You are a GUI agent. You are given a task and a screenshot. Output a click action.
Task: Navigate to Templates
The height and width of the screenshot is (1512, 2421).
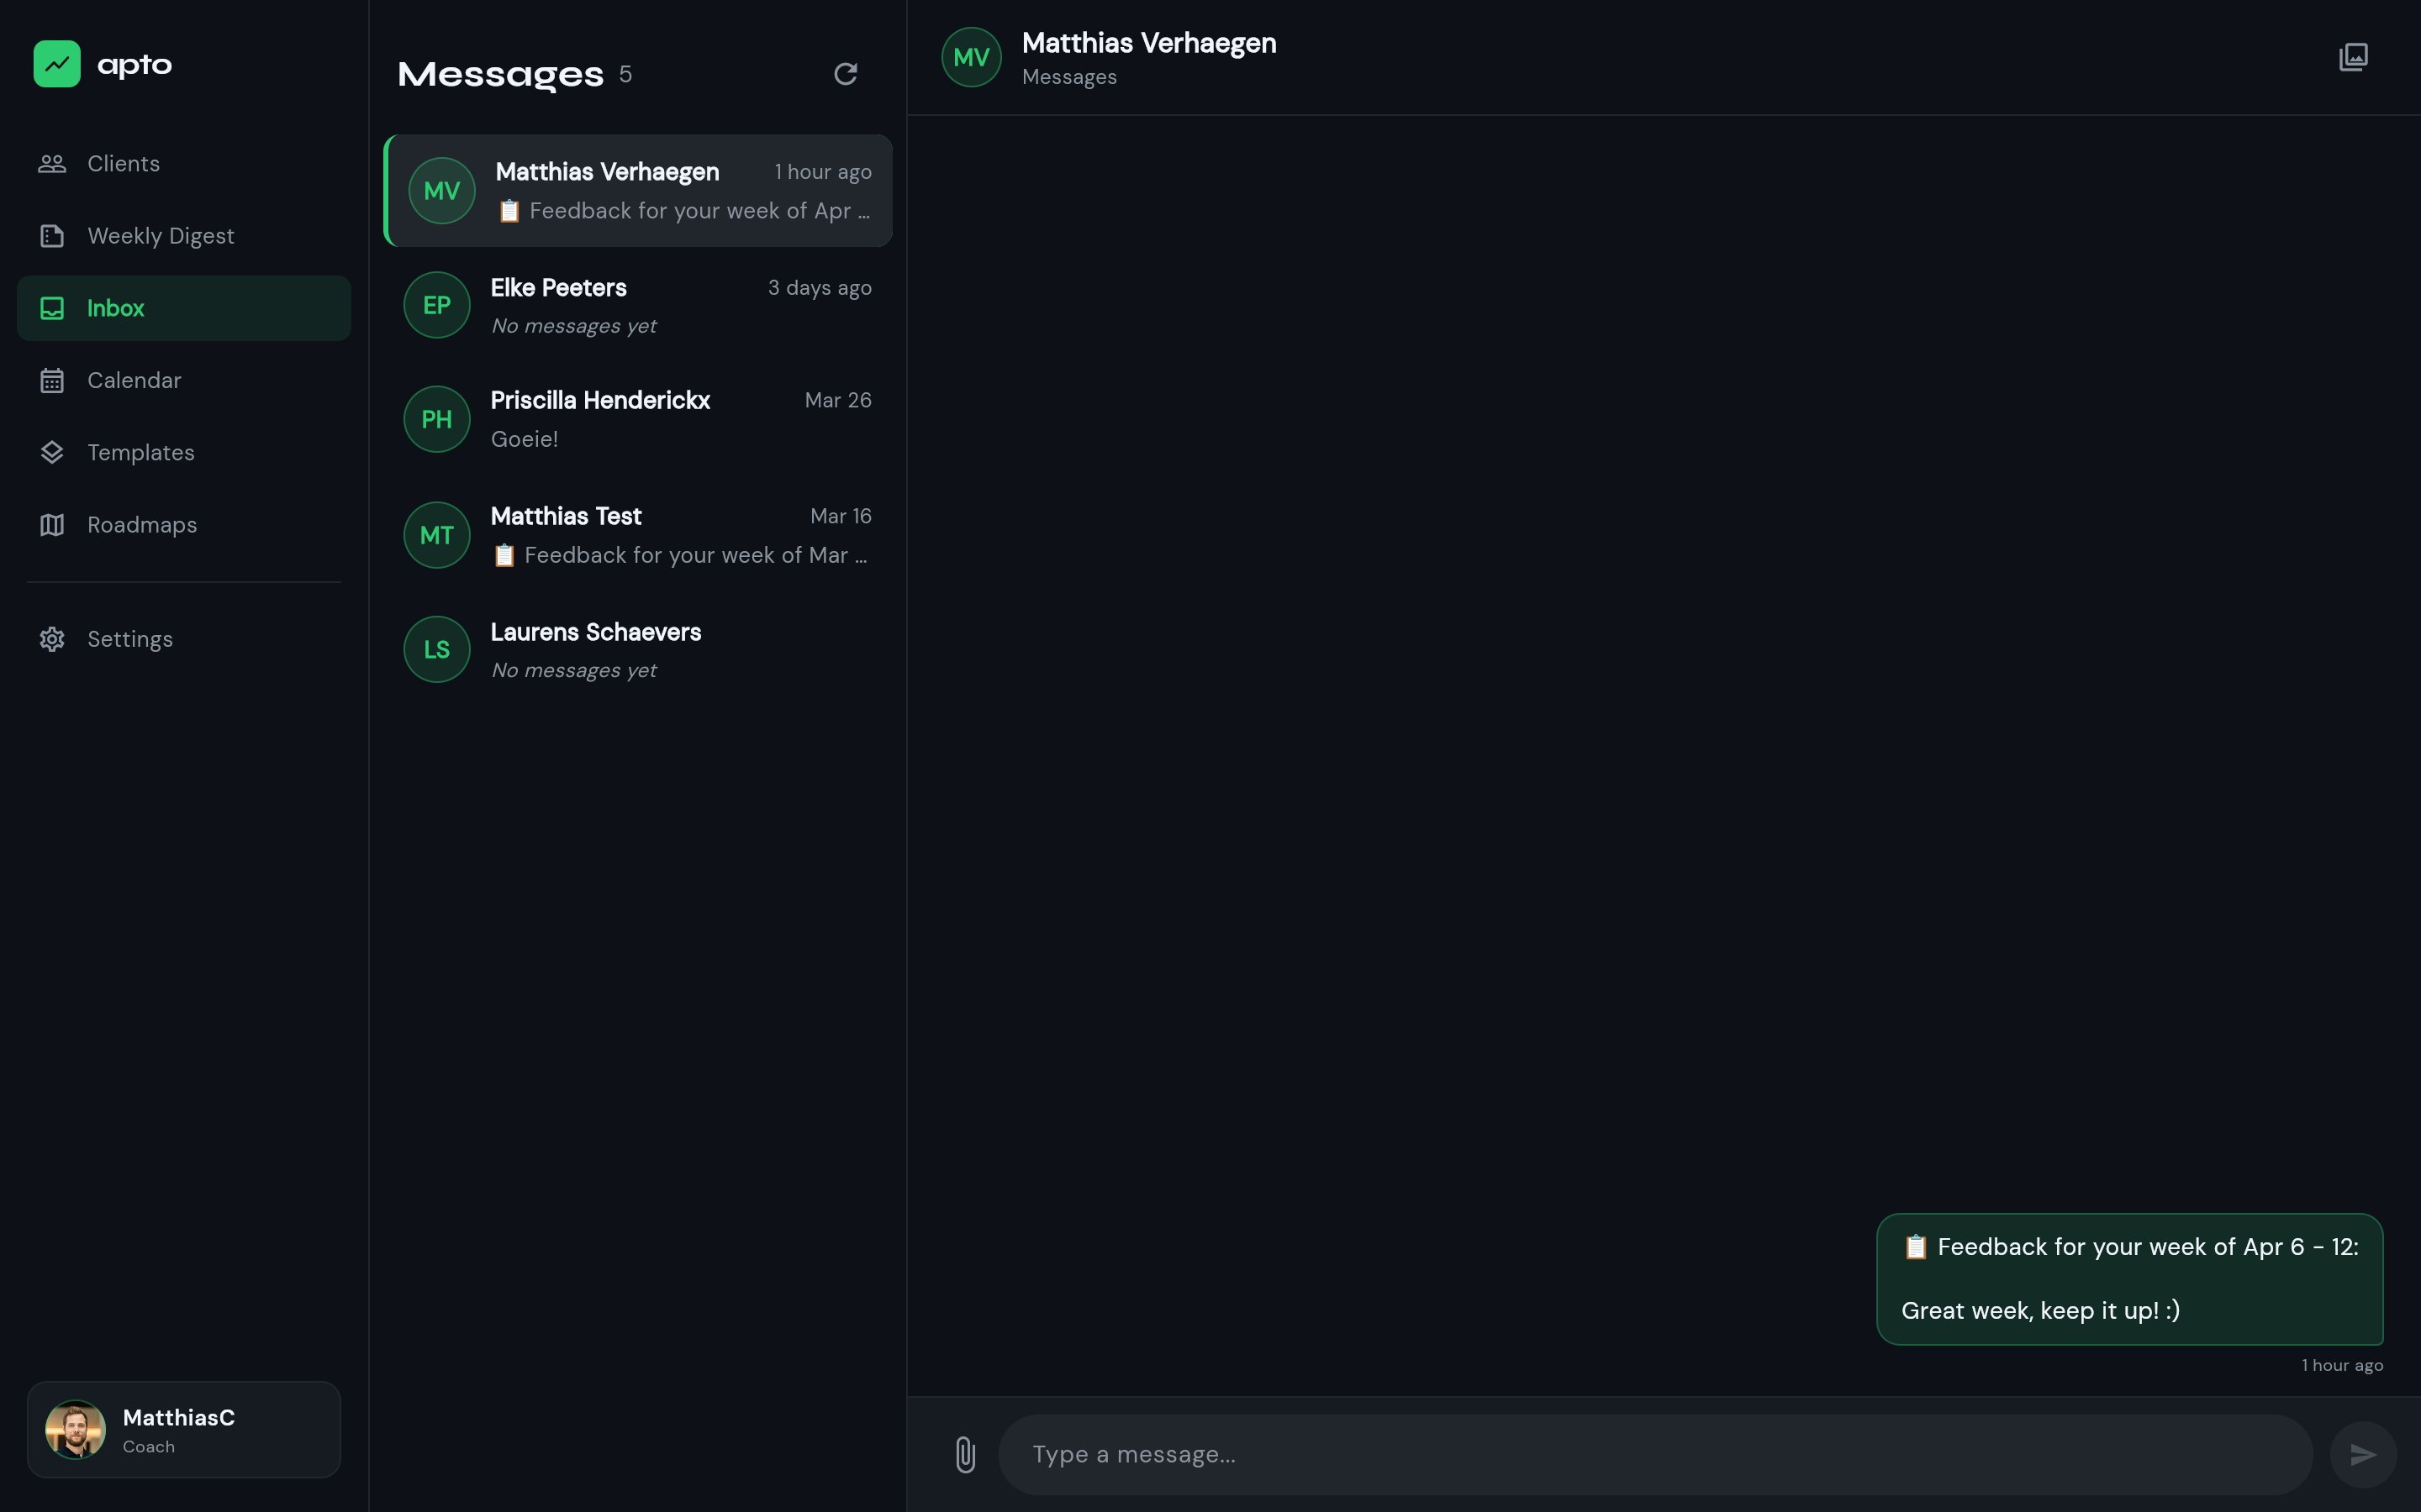[x=140, y=453]
